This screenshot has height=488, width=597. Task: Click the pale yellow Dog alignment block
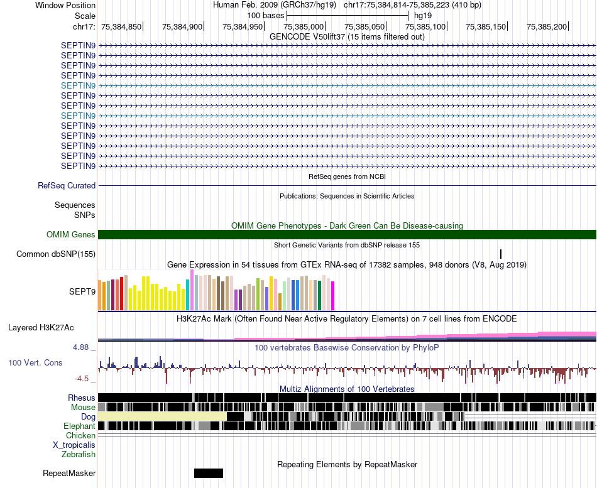pyautogui.click(x=163, y=416)
